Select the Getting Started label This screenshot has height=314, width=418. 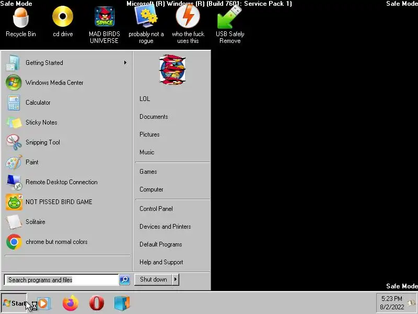pos(44,63)
